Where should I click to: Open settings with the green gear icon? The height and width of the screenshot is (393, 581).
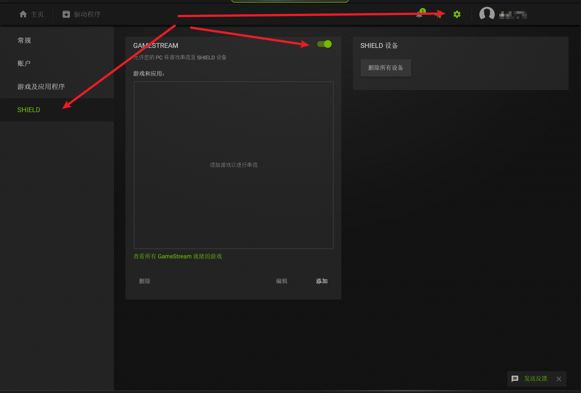457,14
